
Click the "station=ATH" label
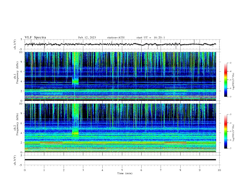point(116,37)
